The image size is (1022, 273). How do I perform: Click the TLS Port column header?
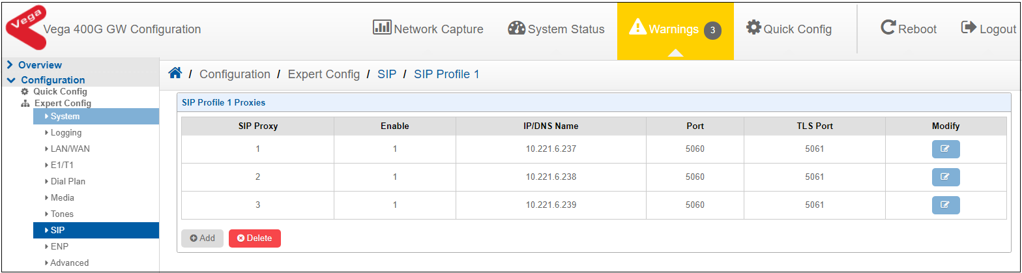[x=814, y=126]
